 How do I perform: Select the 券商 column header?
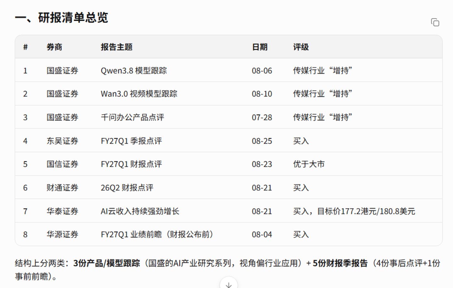pos(54,47)
